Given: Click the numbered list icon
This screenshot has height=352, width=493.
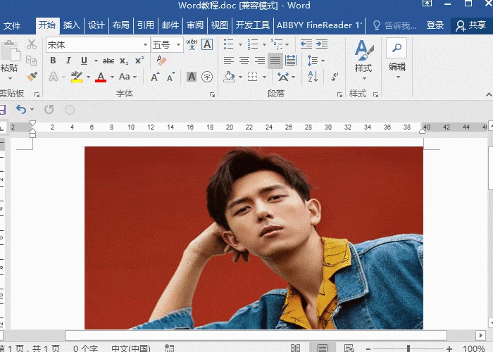Looking at the screenshot, I should point(252,44).
